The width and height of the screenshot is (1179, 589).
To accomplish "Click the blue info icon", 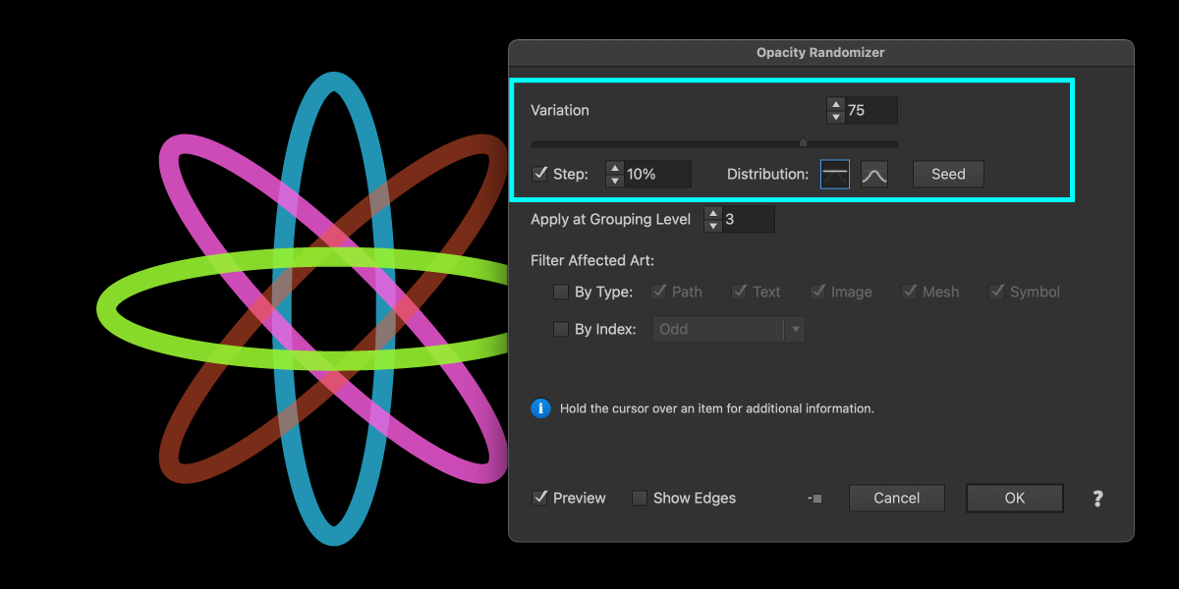I will [540, 408].
